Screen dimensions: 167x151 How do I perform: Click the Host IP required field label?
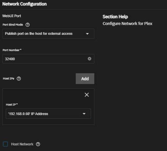click(x=11, y=104)
